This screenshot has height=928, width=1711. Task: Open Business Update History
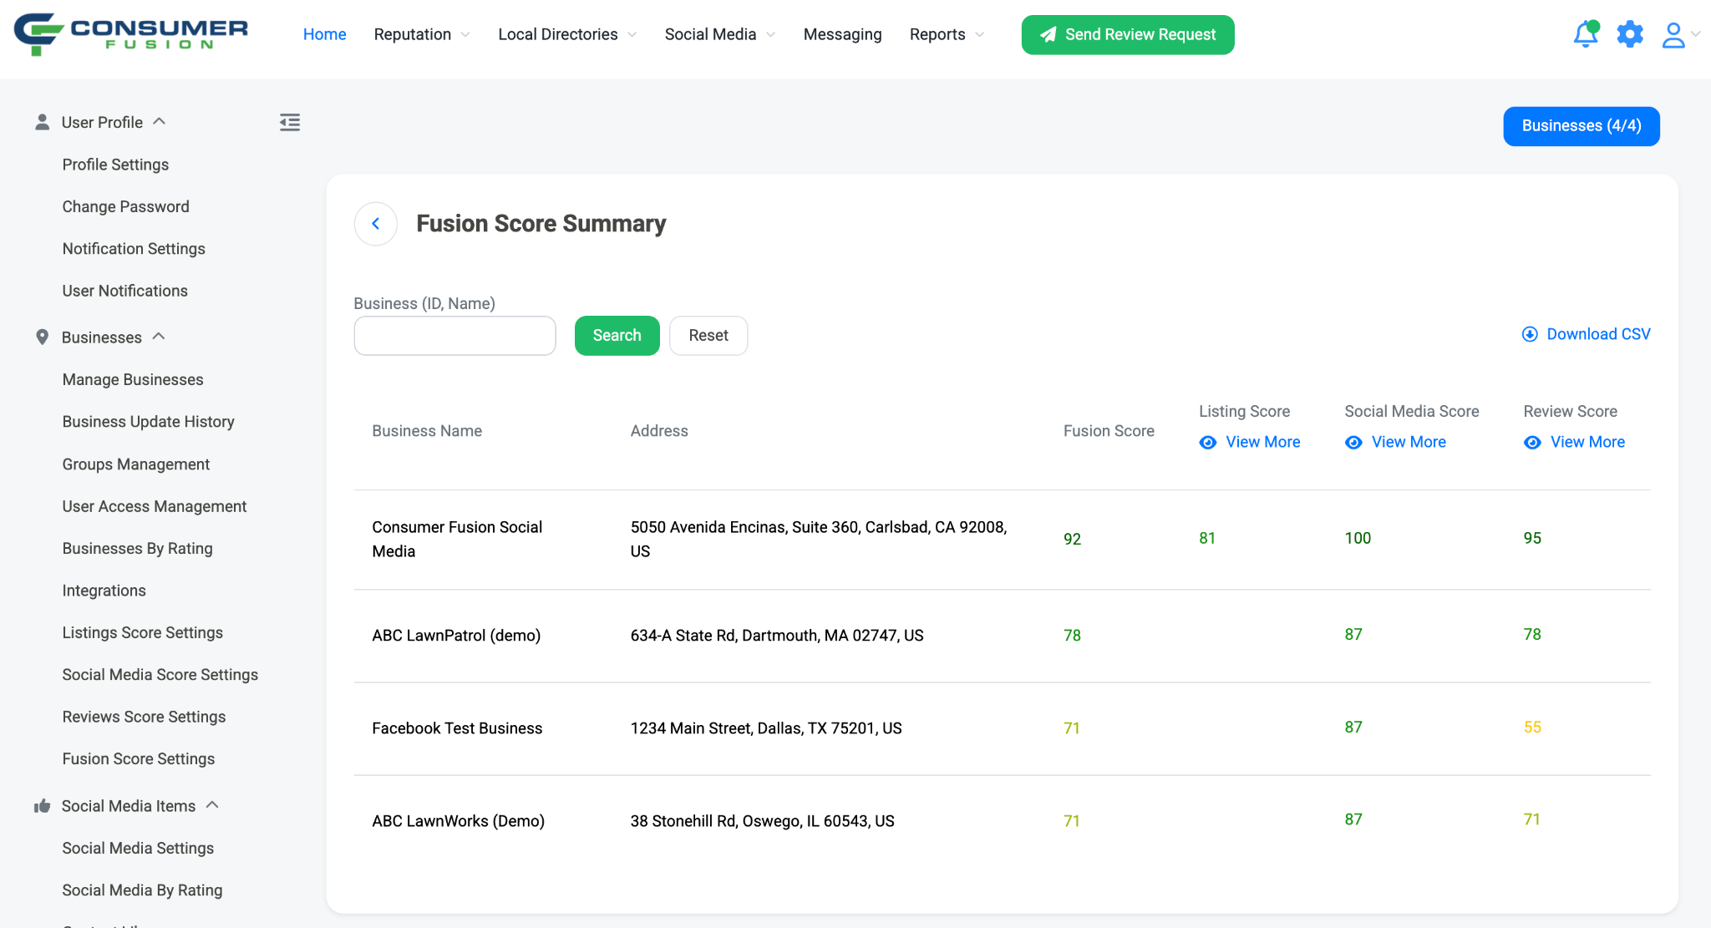pos(148,422)
